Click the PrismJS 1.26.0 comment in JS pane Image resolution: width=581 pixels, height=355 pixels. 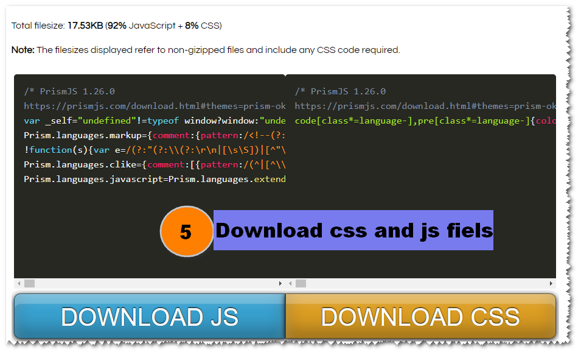[69, 91]
